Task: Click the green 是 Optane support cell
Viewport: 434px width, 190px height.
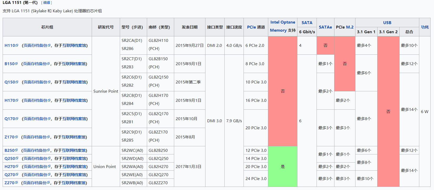Action: [x=283, y=166]
